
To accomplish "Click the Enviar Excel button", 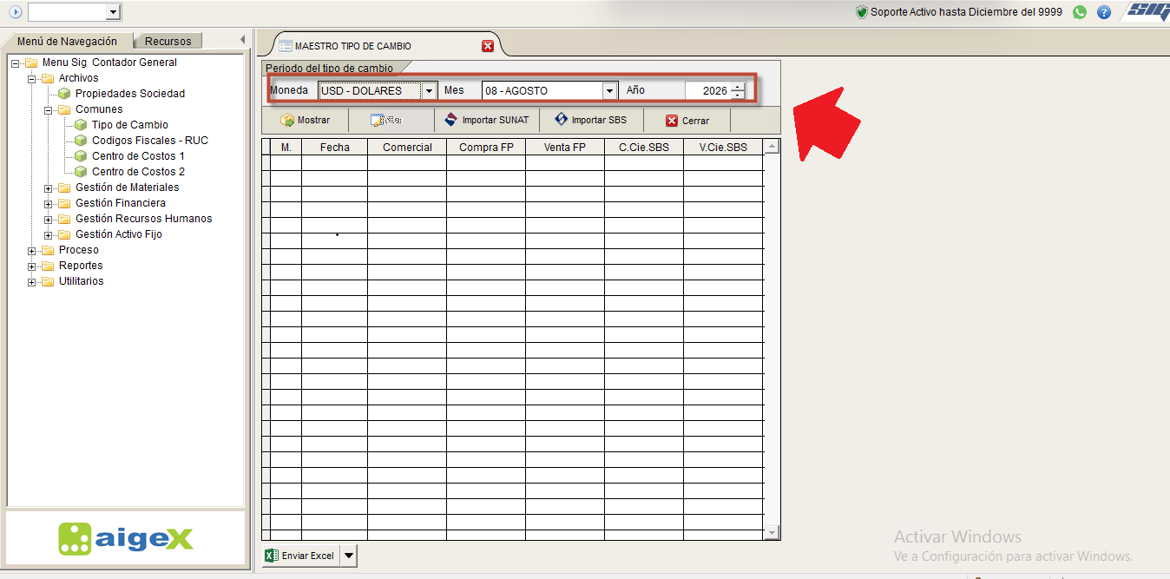I will coord(300,556).
